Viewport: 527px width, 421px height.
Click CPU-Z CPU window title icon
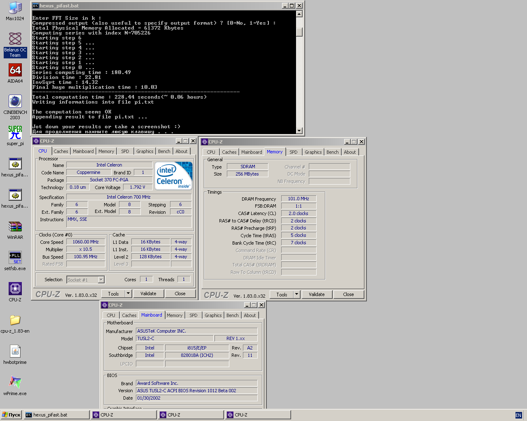36,141
